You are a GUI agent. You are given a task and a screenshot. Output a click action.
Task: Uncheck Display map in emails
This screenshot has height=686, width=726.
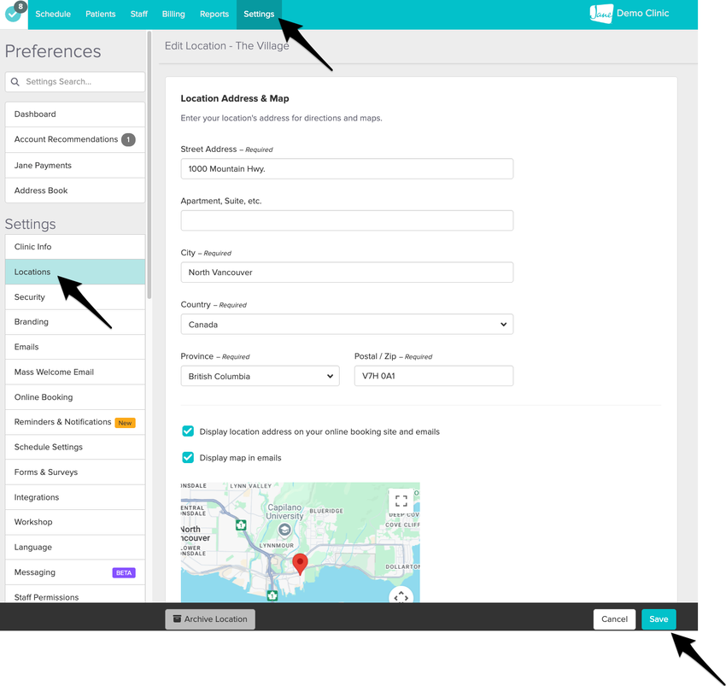188,457
